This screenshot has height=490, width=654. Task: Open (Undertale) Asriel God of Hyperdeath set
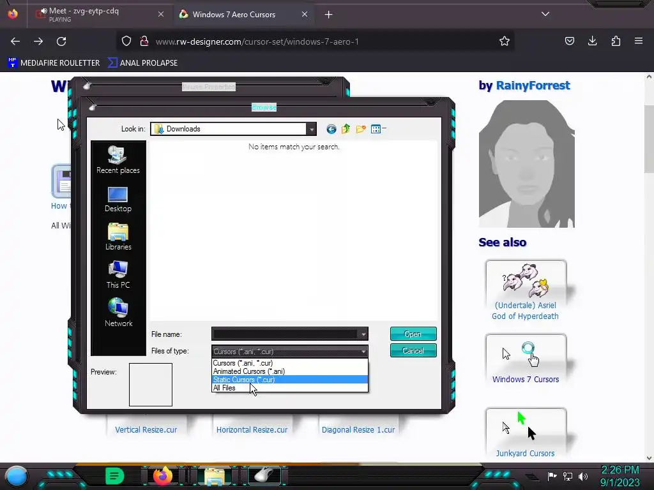pyautogui.click(x=526, y=291)
